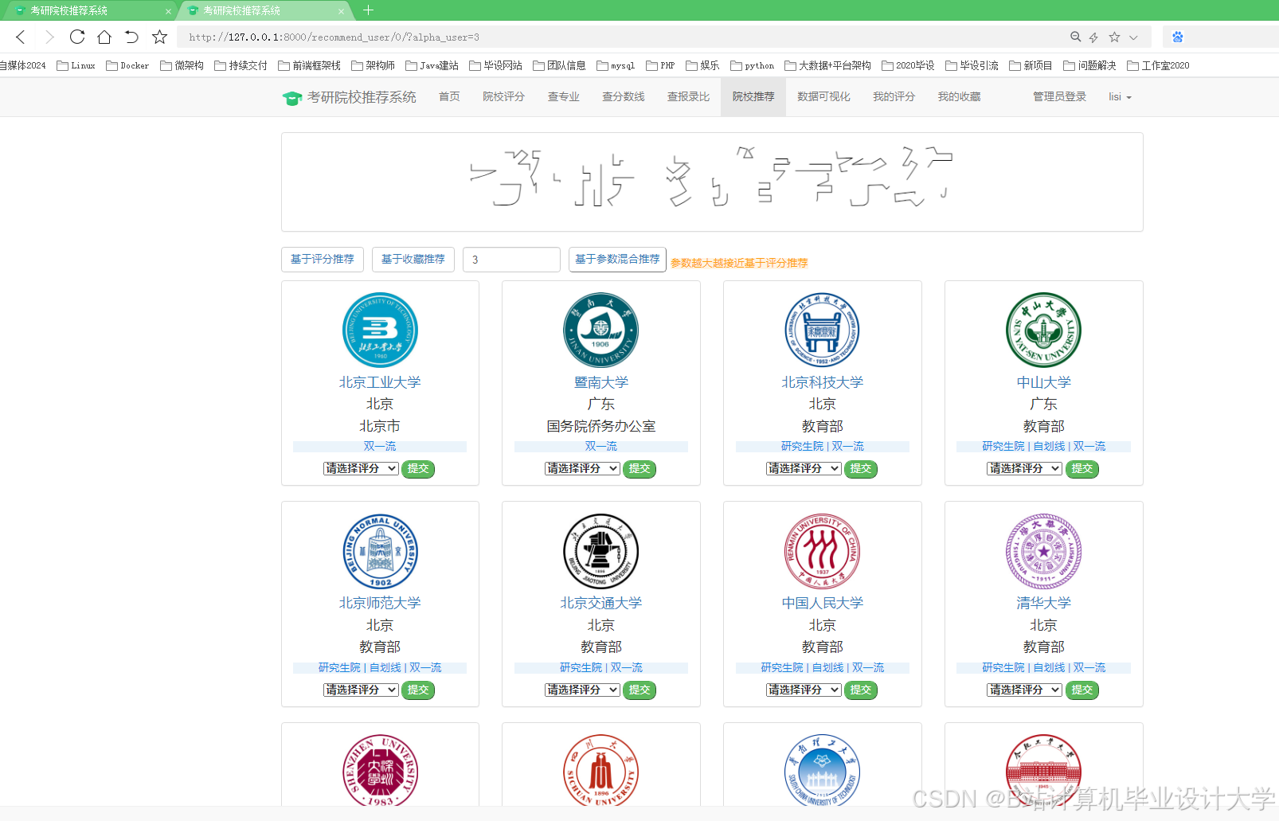This screenshot has height=821, width=1279.
Task: Open 查报录比 navigation item
Action: pyautogui.click(x=688, y=96)
